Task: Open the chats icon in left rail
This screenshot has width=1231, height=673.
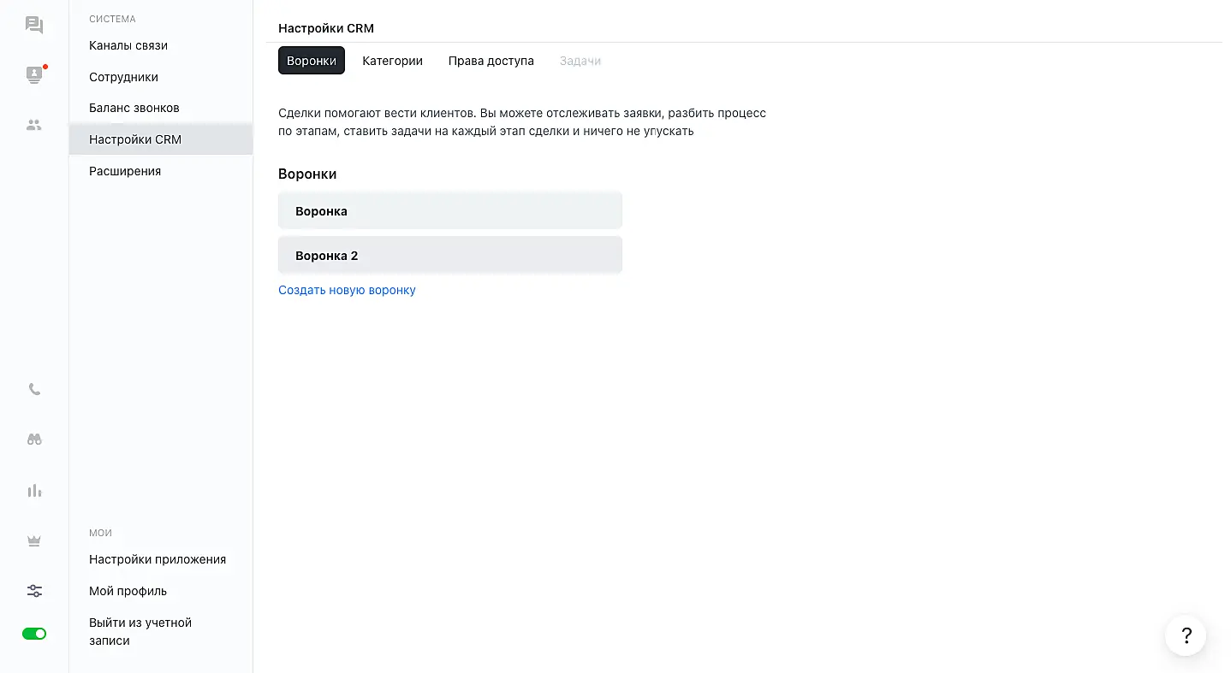Action: [x=34, y=25]
